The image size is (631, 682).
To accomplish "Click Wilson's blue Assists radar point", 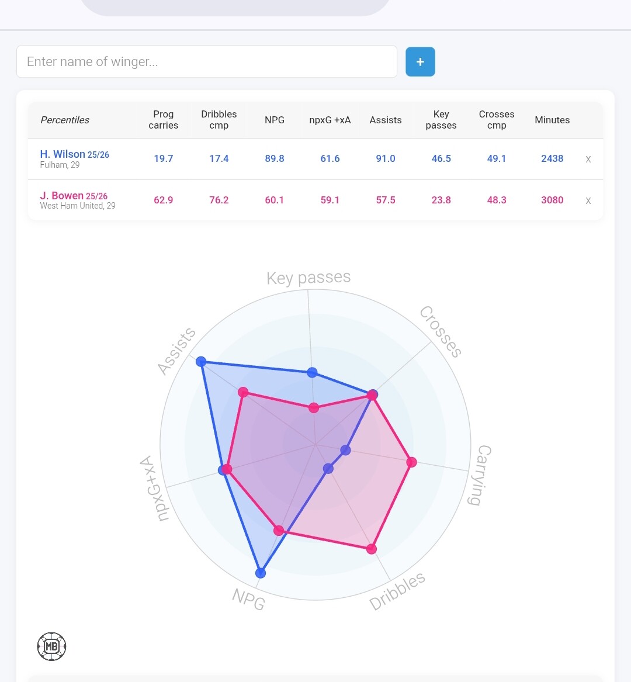I will click(201, 361).
